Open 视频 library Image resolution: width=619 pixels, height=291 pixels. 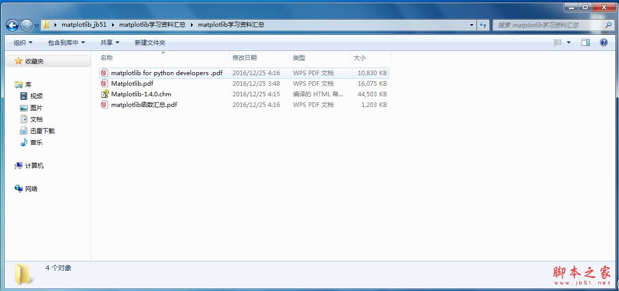pos(36,96)
